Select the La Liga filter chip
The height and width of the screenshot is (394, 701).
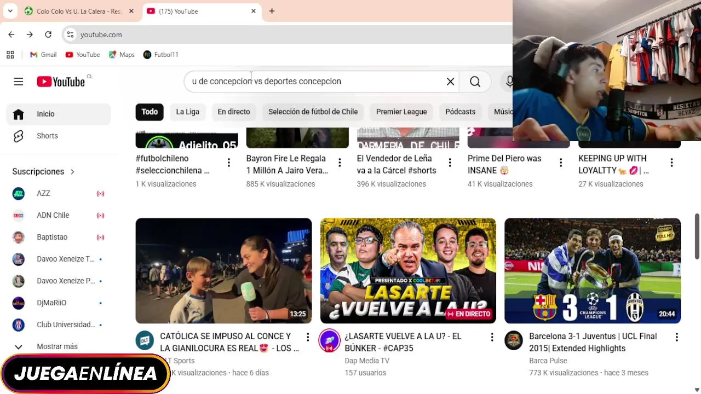(x=187, y=112)
